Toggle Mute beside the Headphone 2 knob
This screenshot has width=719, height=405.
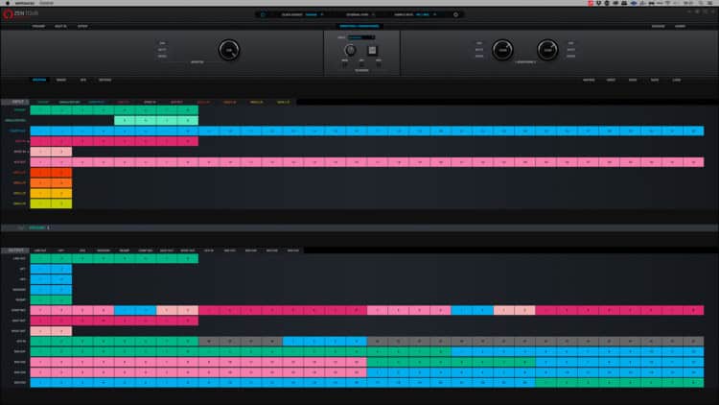tap(571, 50)
